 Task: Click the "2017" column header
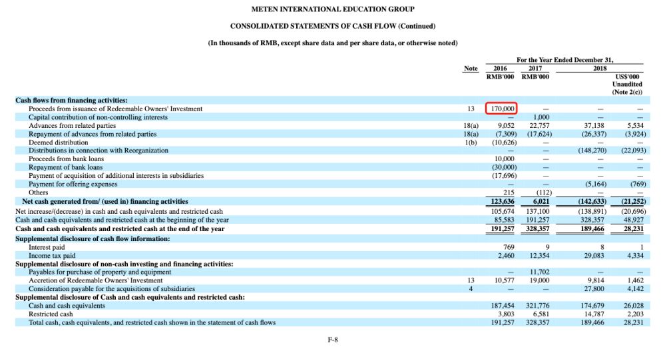tap(535, 68)
